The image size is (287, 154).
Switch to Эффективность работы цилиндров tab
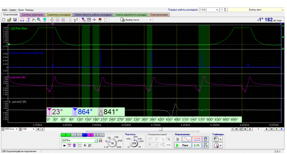(93, 15)
